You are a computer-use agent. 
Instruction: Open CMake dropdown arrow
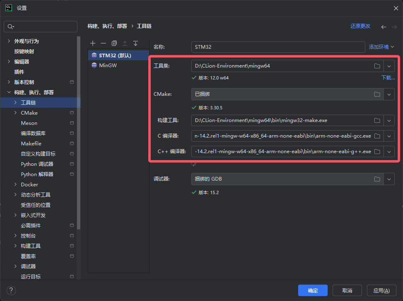point(389,94)
